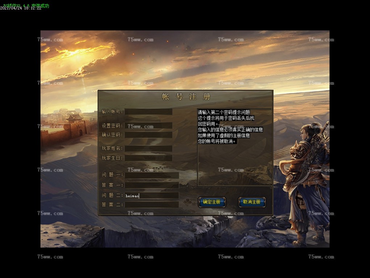Screen dimensions: 370x278
Task: Click the hint line 请输入第二个密码提示问题
Action: (x=224, y=112)
